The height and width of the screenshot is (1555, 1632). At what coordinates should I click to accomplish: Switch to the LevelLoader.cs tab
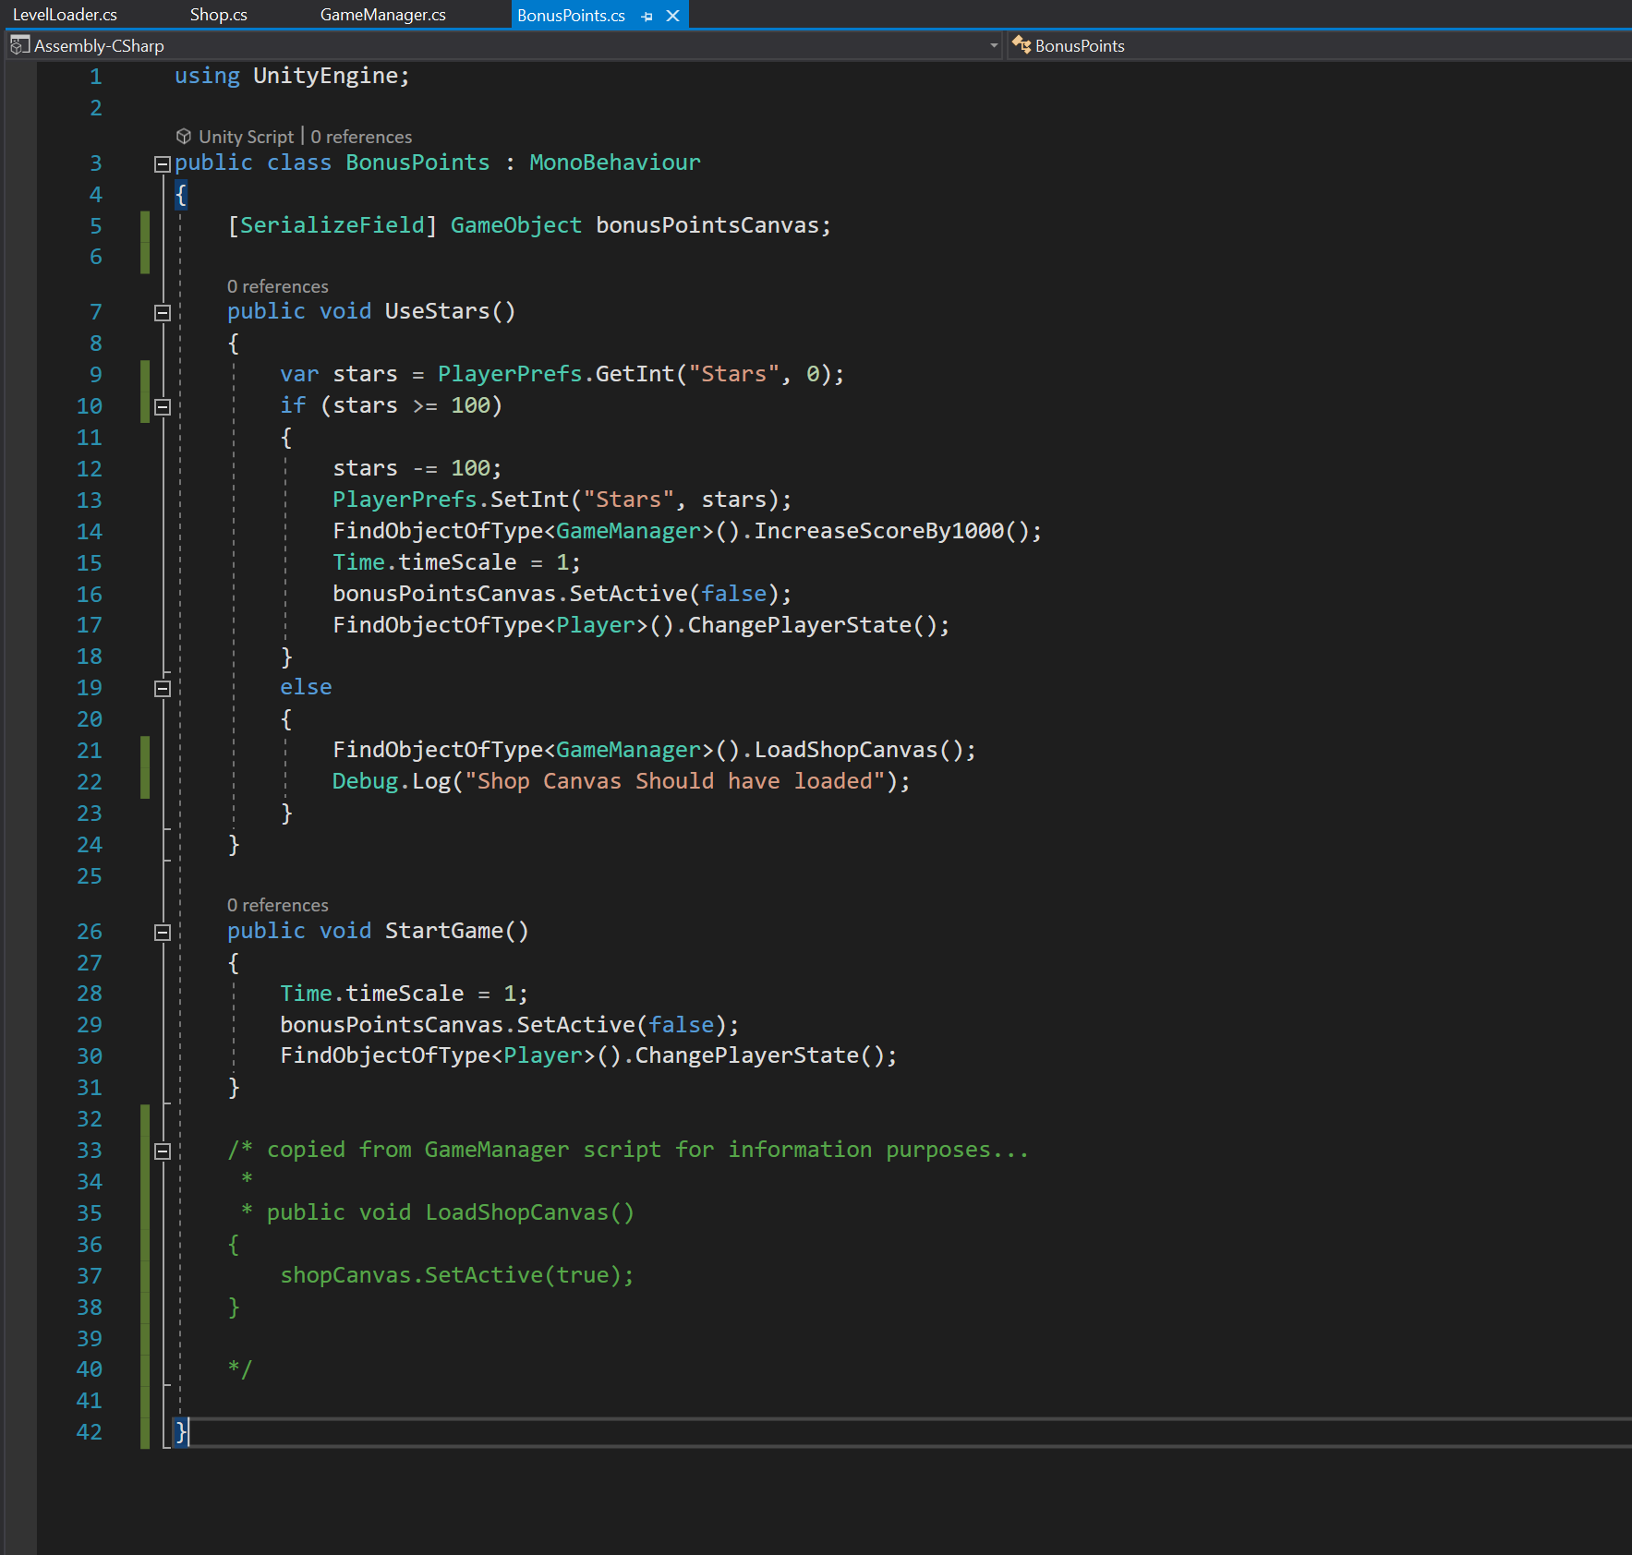tap(65, 15)
